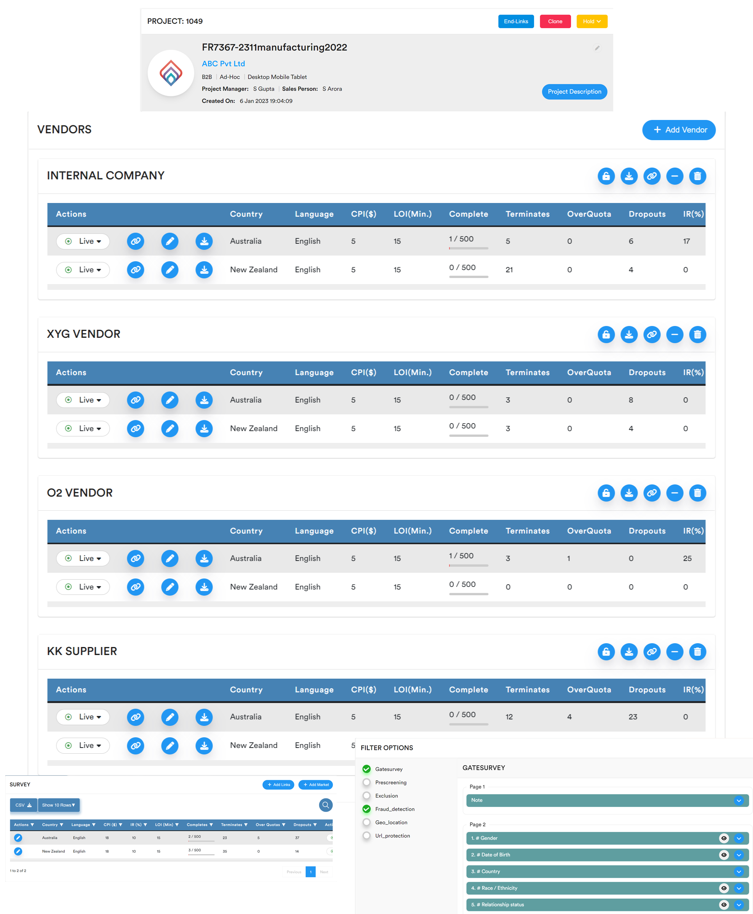Expand the Note section chevron
This screenshot has width=753, height=914.
[738, 801]
